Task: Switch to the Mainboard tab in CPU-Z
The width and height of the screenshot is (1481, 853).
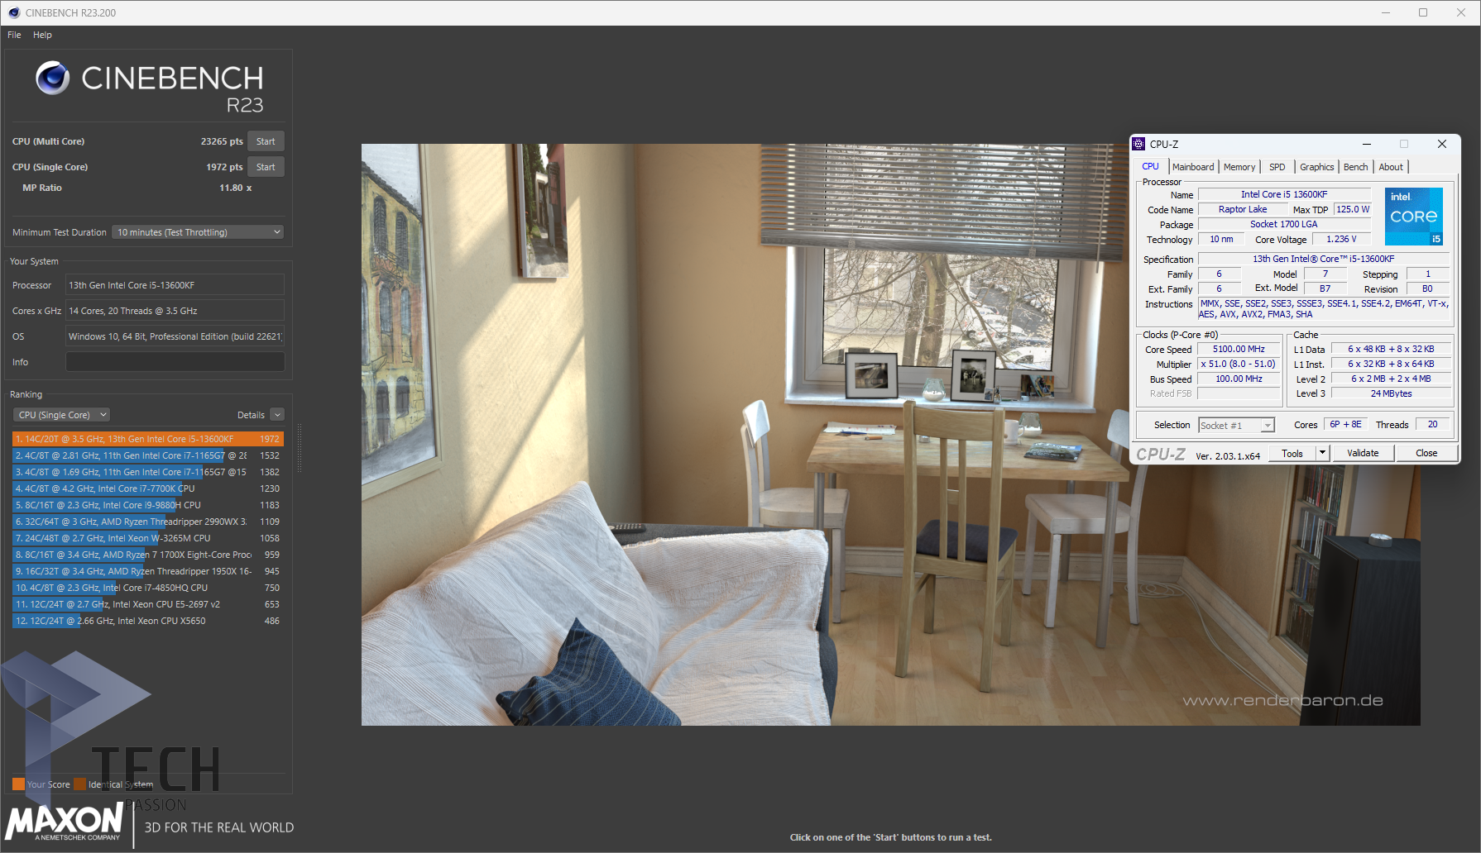Action: pos(1192,167)
